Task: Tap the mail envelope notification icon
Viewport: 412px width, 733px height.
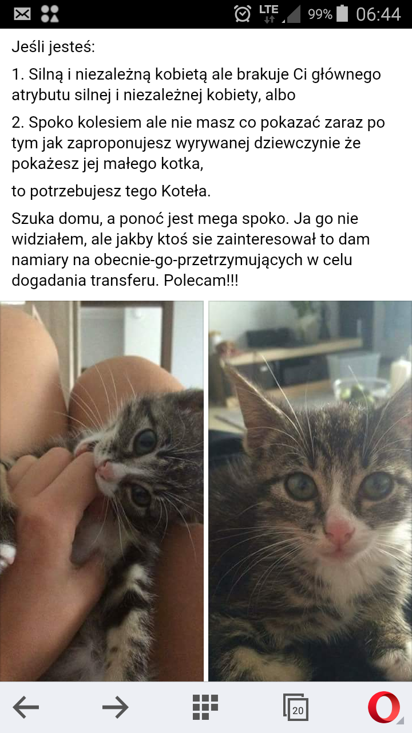Action: click(x=22, y=14)
